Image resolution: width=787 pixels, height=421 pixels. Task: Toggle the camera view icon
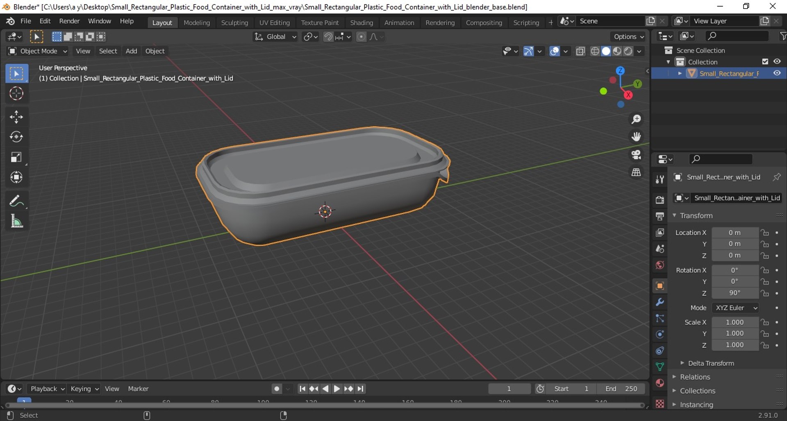(x=636, y=154)
